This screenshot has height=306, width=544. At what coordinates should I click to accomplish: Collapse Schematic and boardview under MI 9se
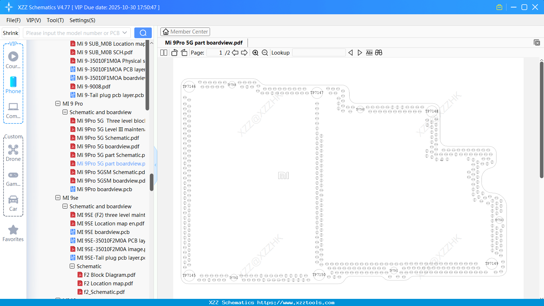(65, 206)
